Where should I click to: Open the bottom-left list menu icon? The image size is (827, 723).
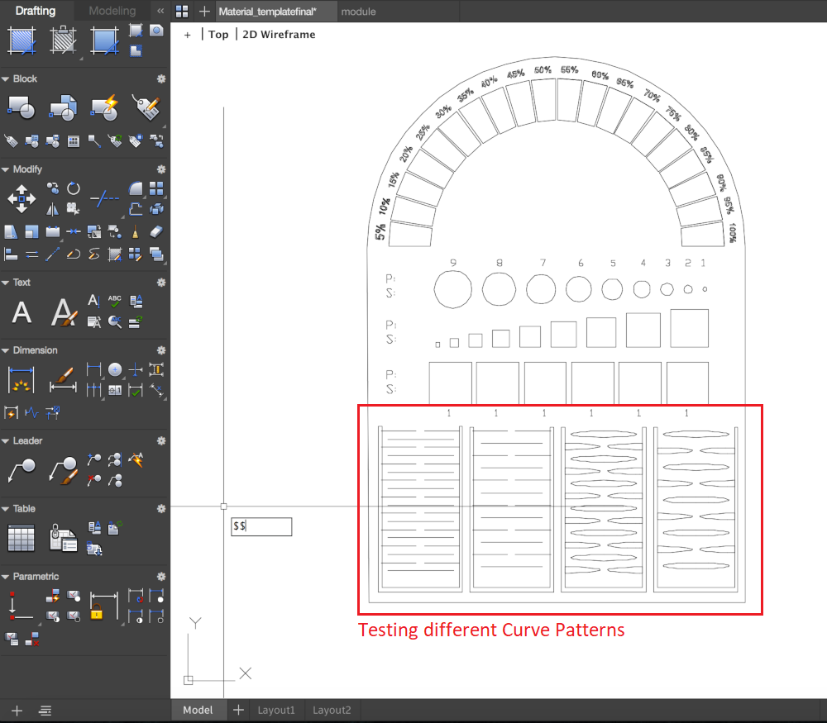pos(45,711)
